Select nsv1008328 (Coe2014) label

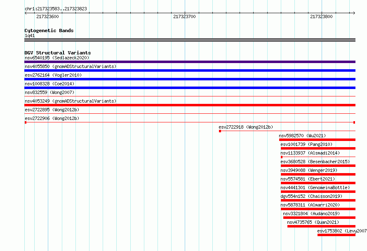click(49, 84)
